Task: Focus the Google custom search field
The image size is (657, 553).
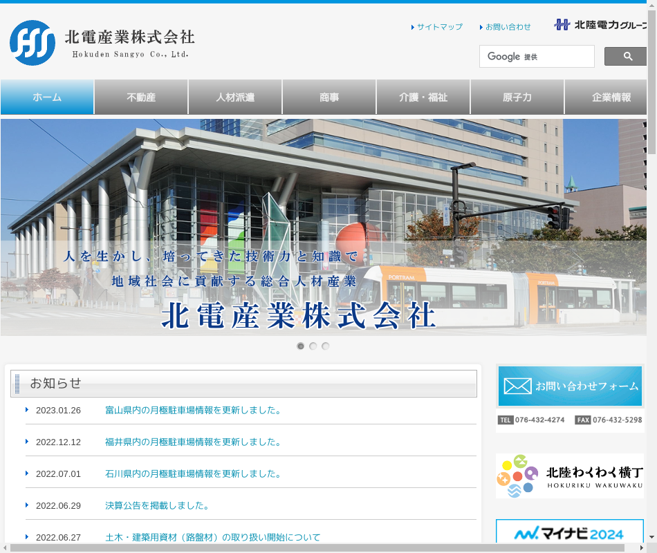Action: pos(537,57)
